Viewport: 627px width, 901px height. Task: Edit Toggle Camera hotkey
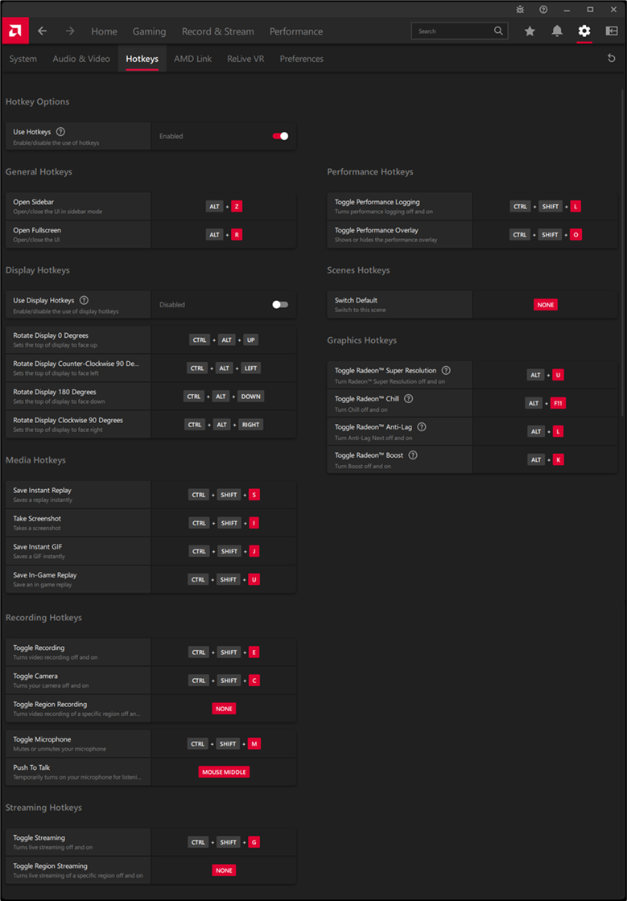click(224, 681)
